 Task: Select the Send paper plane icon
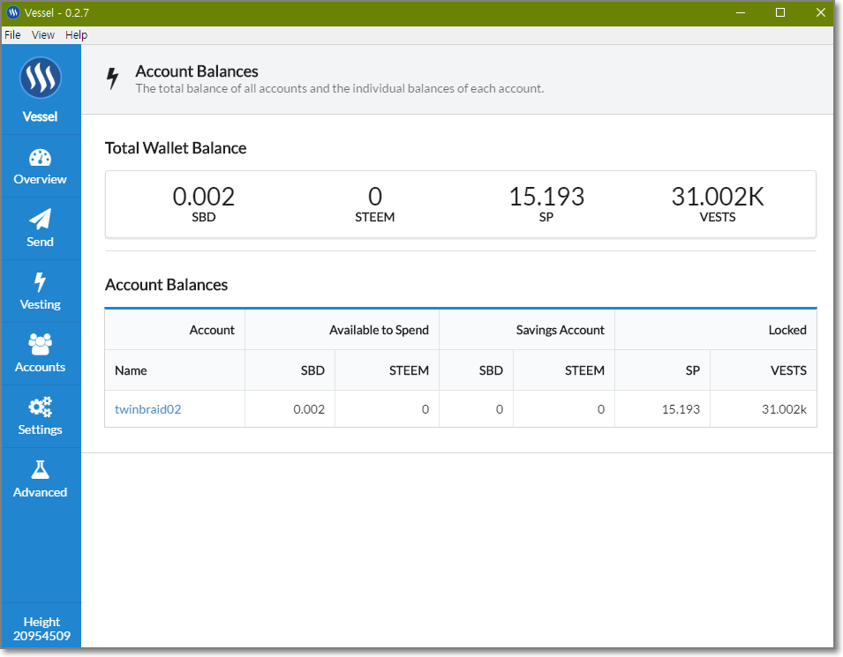41,220
